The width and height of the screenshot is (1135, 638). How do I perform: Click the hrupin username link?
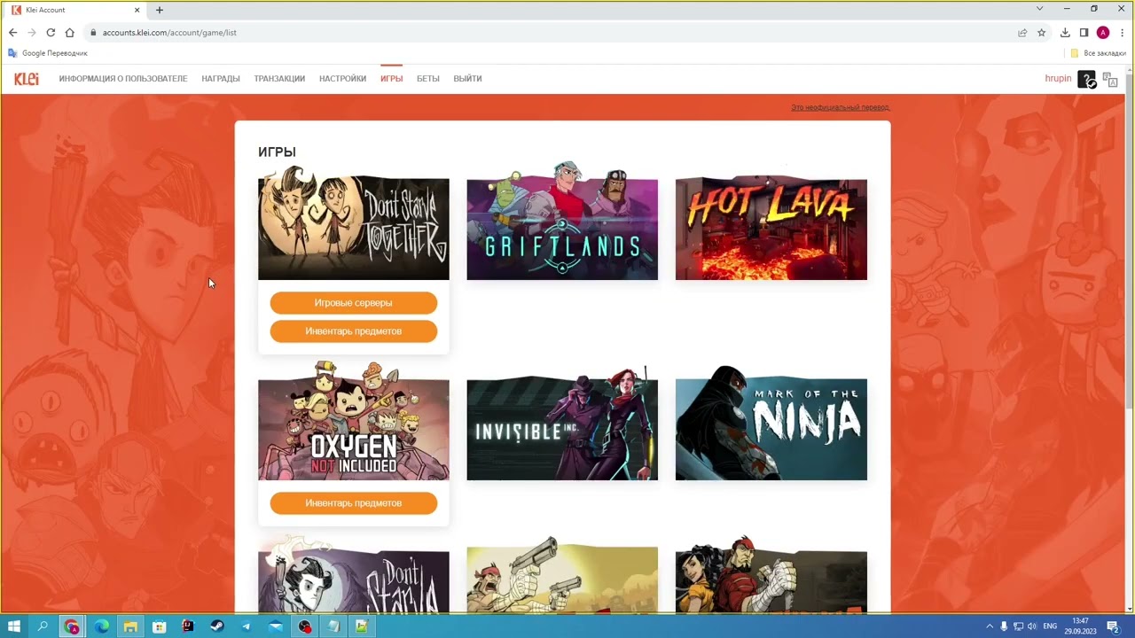click(x=1058, y=79)
